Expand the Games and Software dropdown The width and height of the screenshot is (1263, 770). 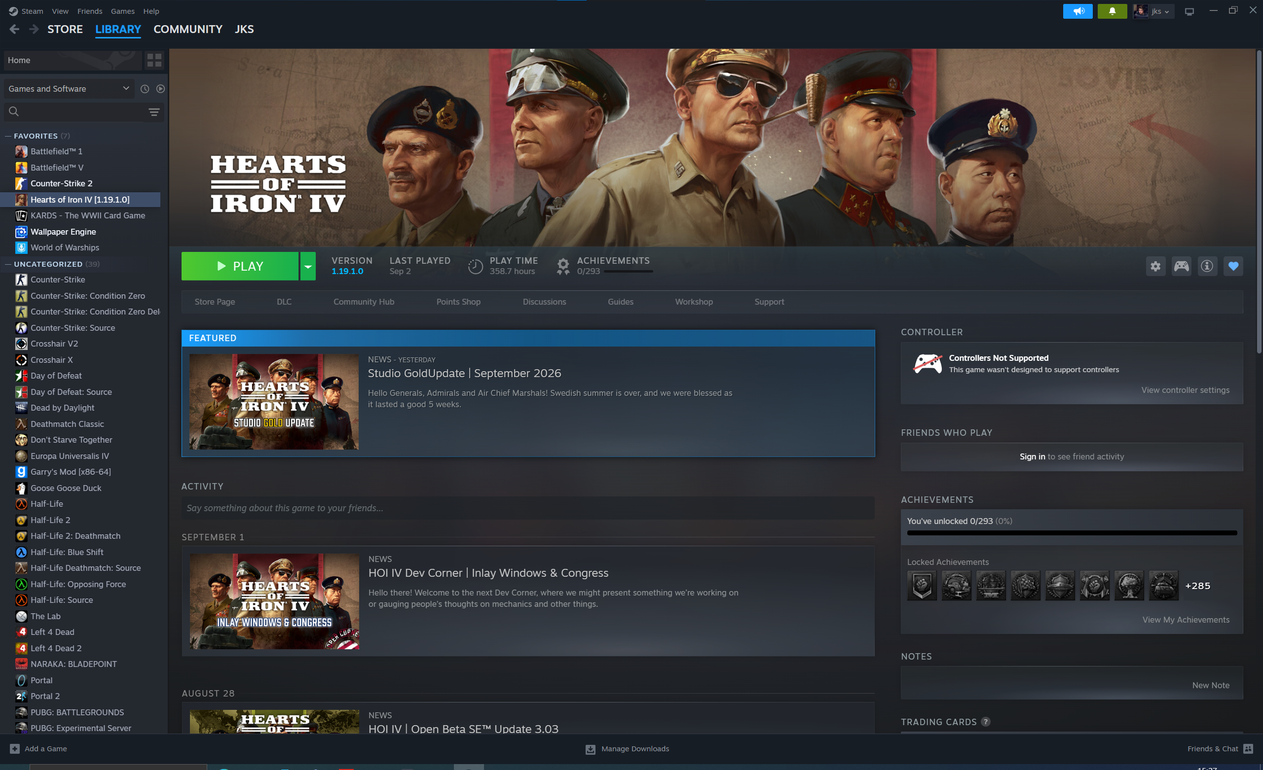(x=69, y=89)
